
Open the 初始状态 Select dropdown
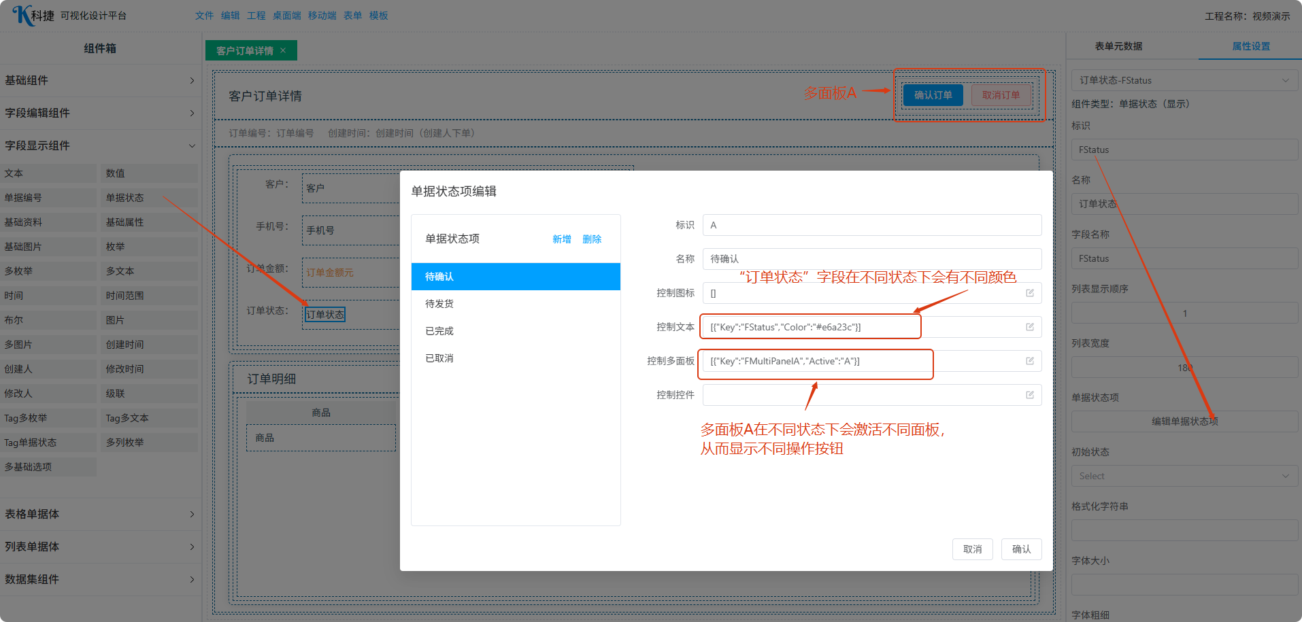point(1184,476)
